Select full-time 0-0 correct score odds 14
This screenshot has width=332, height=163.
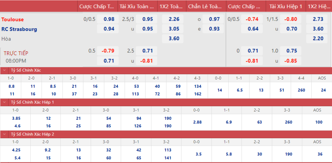point(220,90)
